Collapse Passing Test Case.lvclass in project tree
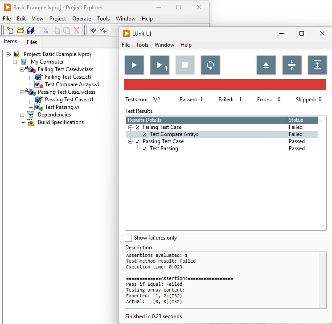The image size is (332, 324). (22, 92)
